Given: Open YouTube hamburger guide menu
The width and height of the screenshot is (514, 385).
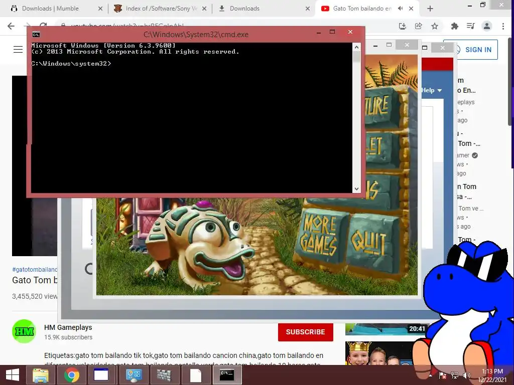Looking at the screenshot, I should pos(18,50).
